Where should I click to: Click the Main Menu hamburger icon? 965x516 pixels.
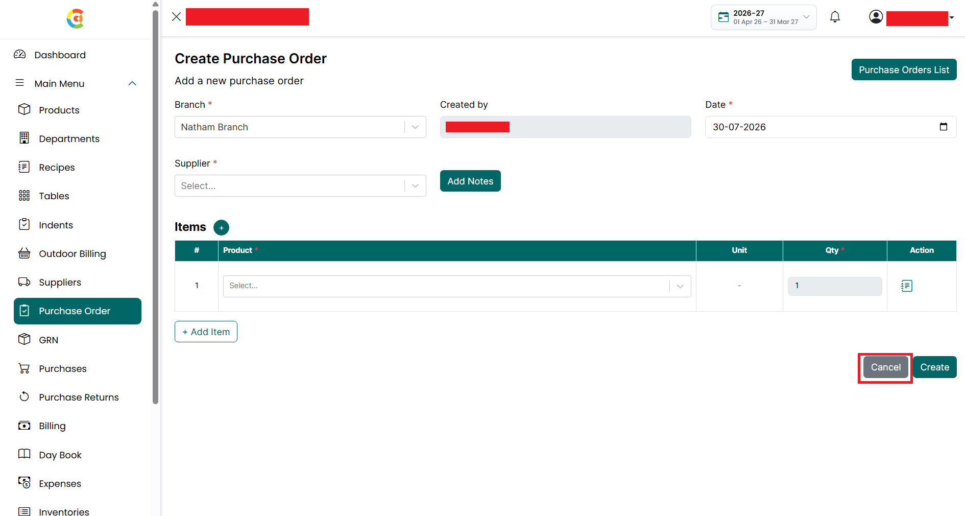point(20,83)
